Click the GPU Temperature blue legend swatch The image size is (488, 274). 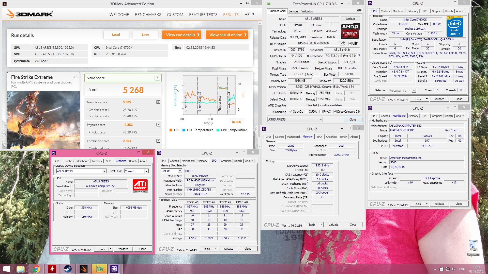(x=184, y=130)
